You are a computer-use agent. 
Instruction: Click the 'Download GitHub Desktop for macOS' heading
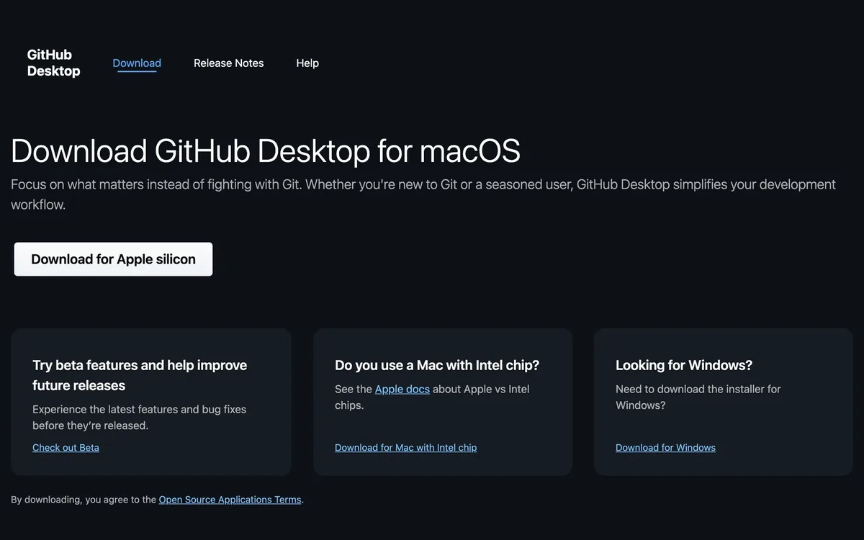click(x=266, y=152)
